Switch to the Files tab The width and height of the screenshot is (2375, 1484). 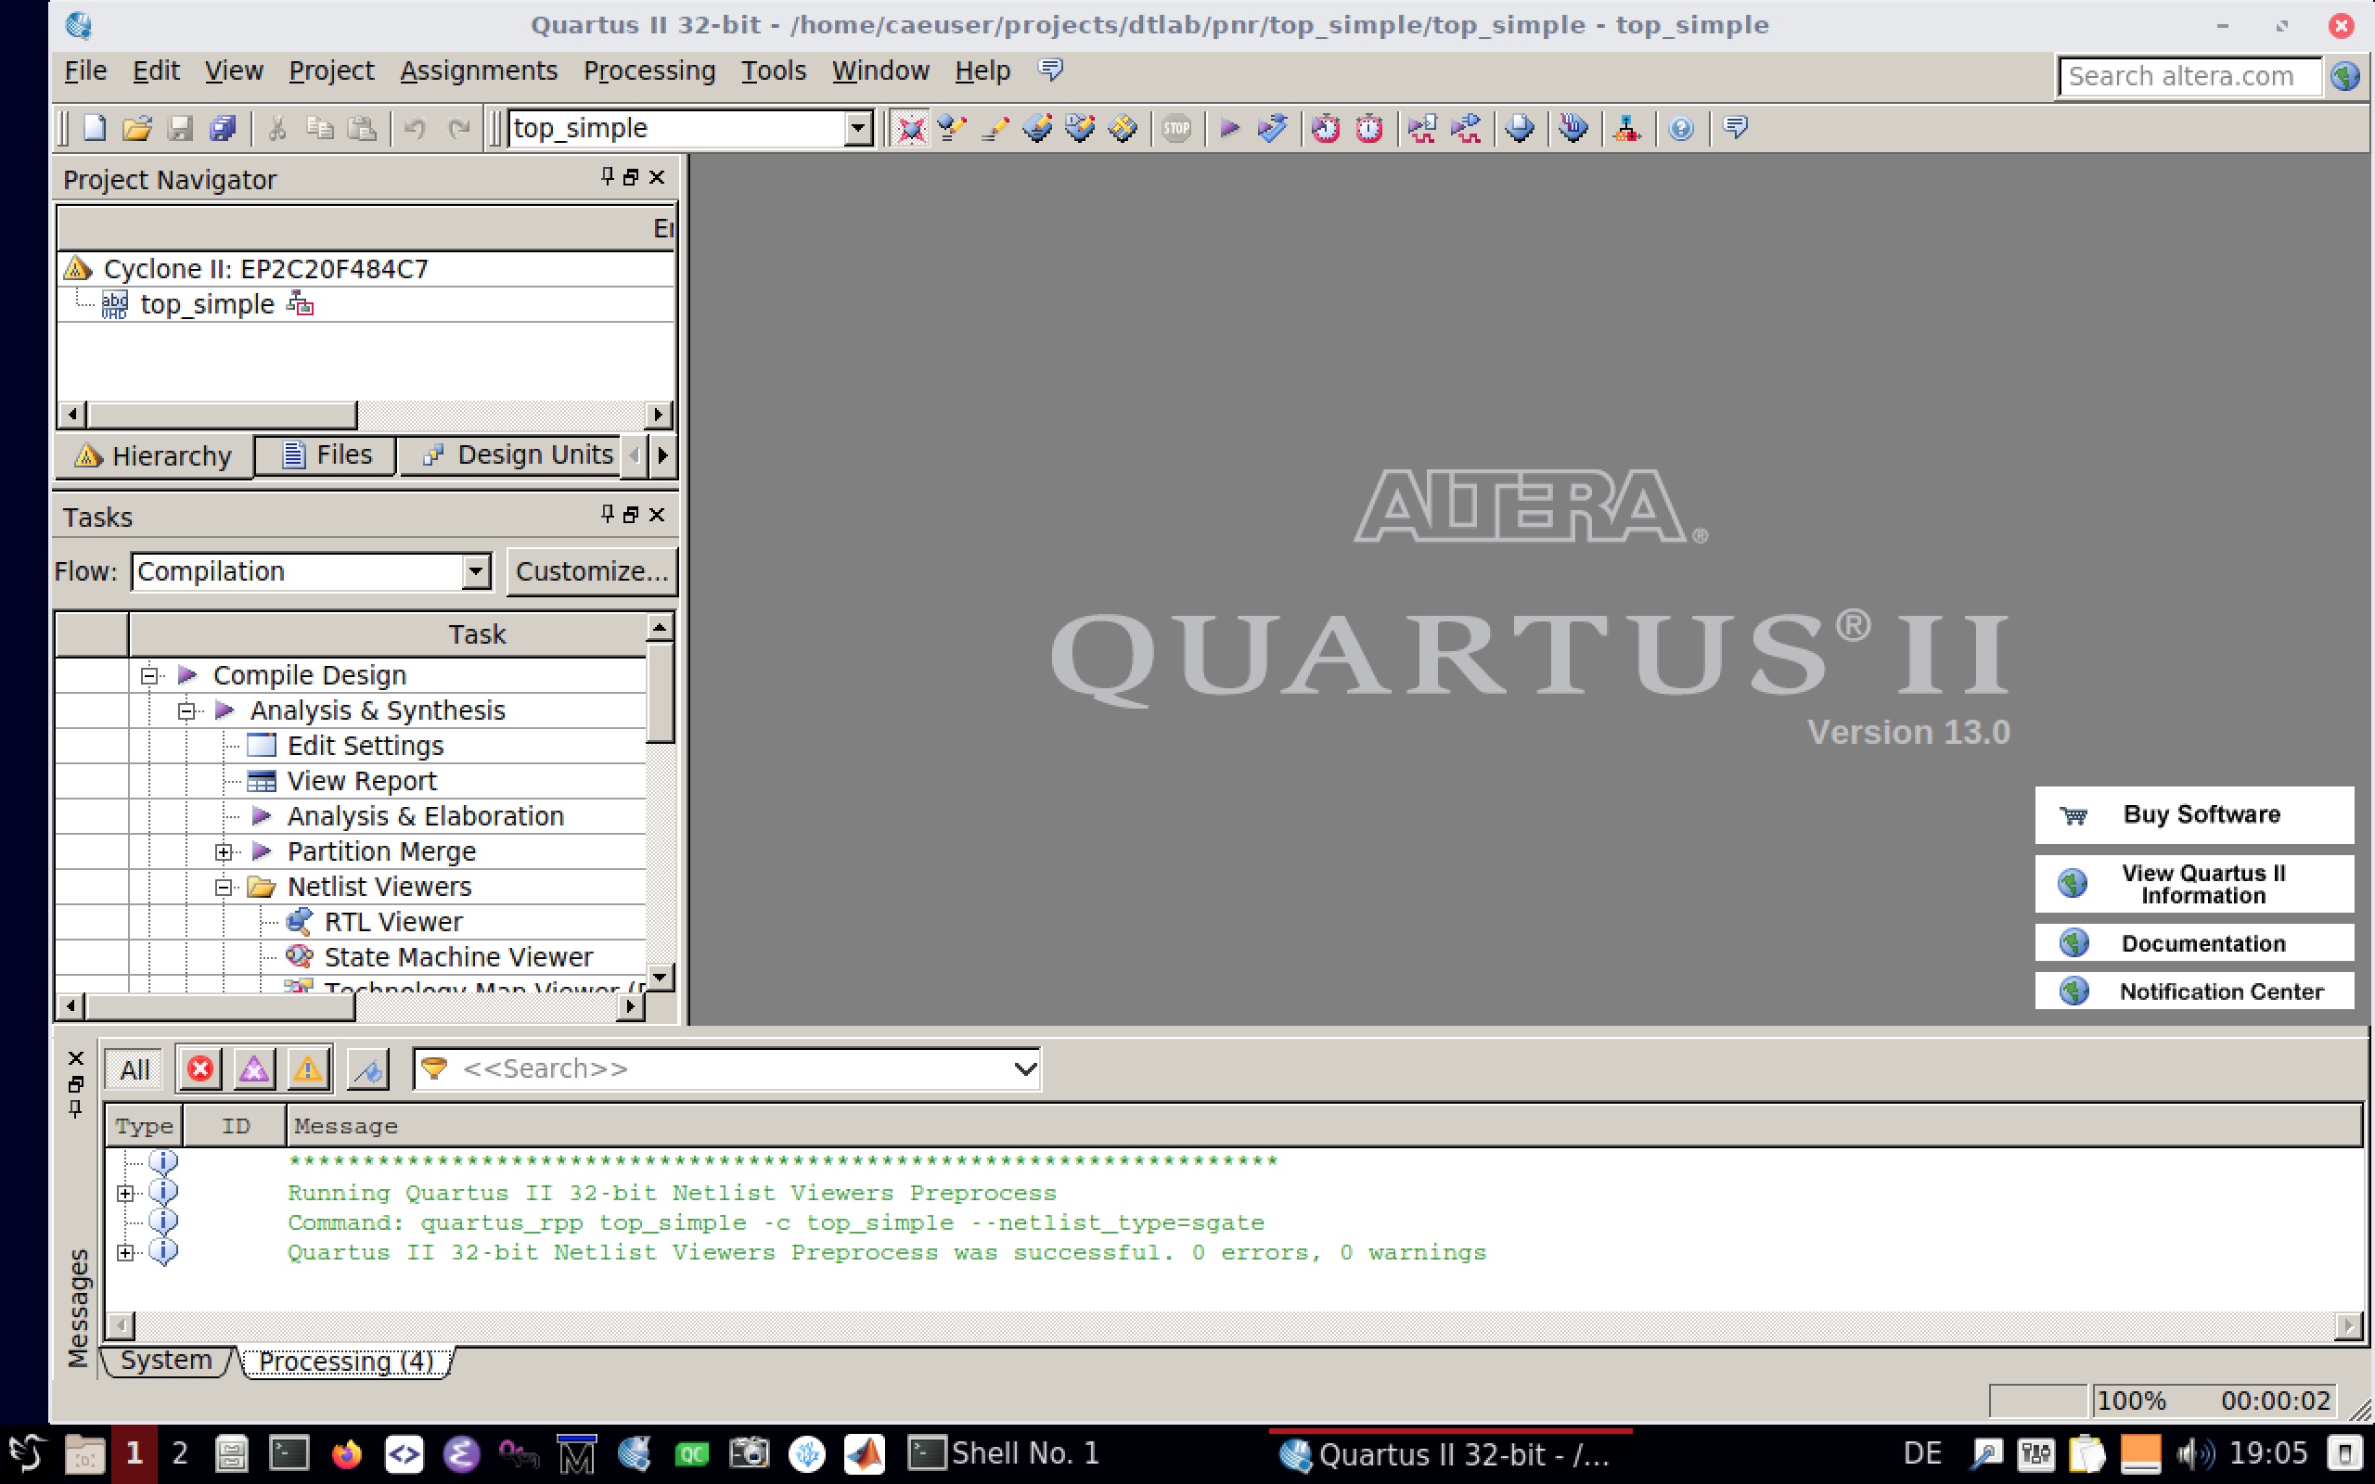327,455
